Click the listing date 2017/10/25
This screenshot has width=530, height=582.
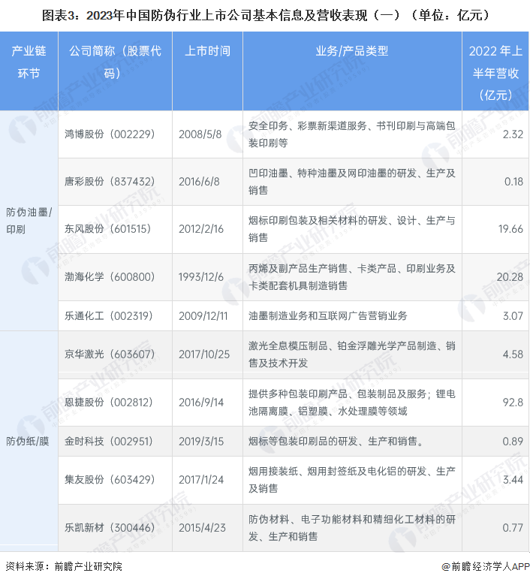204,354
